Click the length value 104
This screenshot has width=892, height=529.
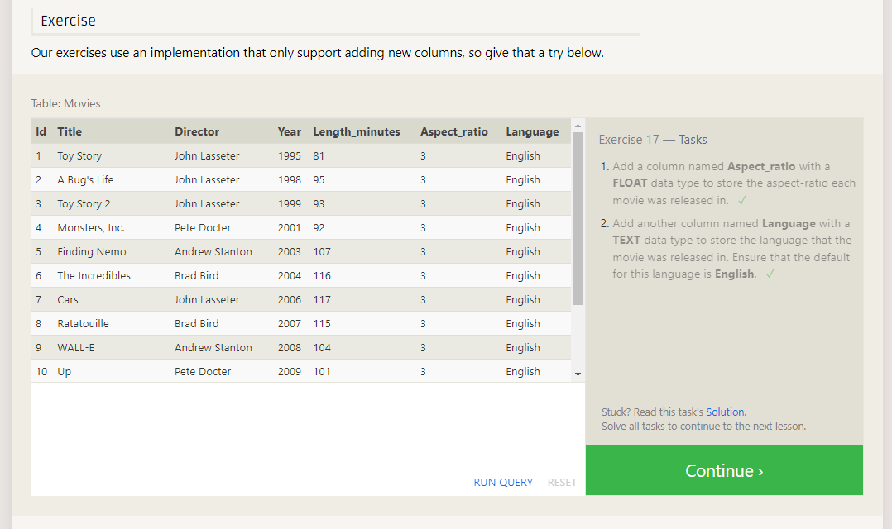(x=322, y=347)
